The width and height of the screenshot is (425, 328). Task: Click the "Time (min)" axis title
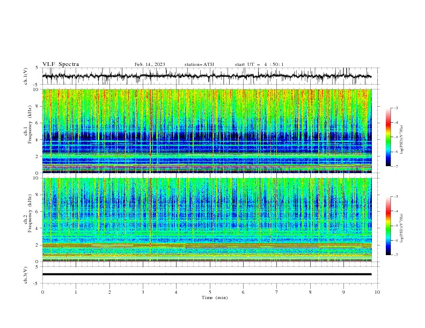215,297
